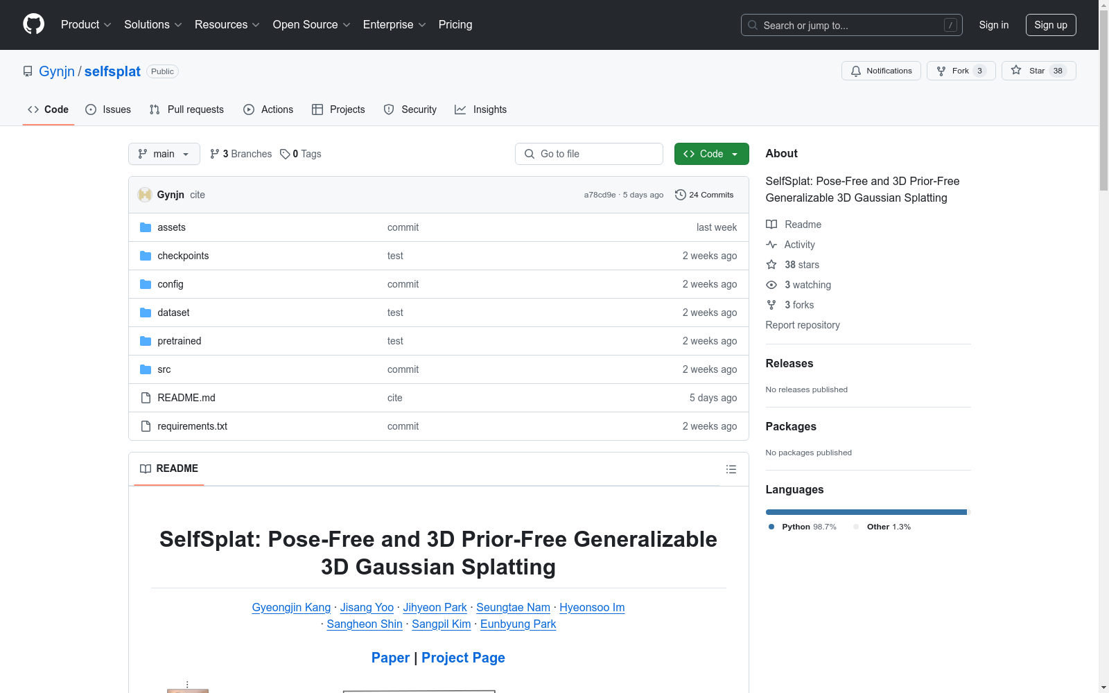Click the Fork icon button
Screen dimensions: 1109x693
pyautogui.click(x=941, y=71)
